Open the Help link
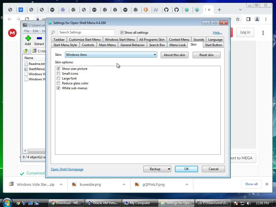276x207 pixels. click(x=218, y=33)
